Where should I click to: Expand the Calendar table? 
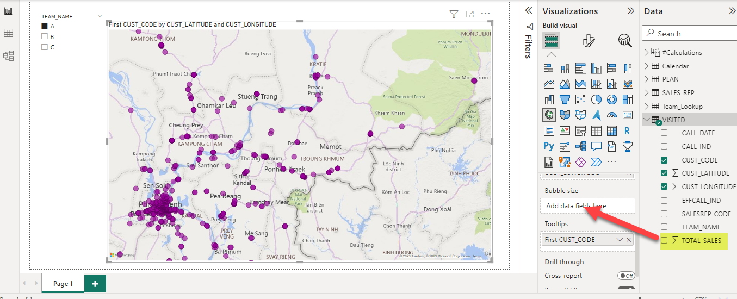(647, 66)
